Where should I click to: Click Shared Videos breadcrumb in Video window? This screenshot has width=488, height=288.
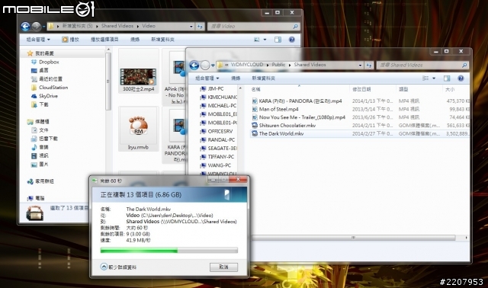pyautogui.click(x=117, y=26)
